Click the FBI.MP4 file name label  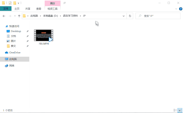pyautogui.click(x=44, y=44)
